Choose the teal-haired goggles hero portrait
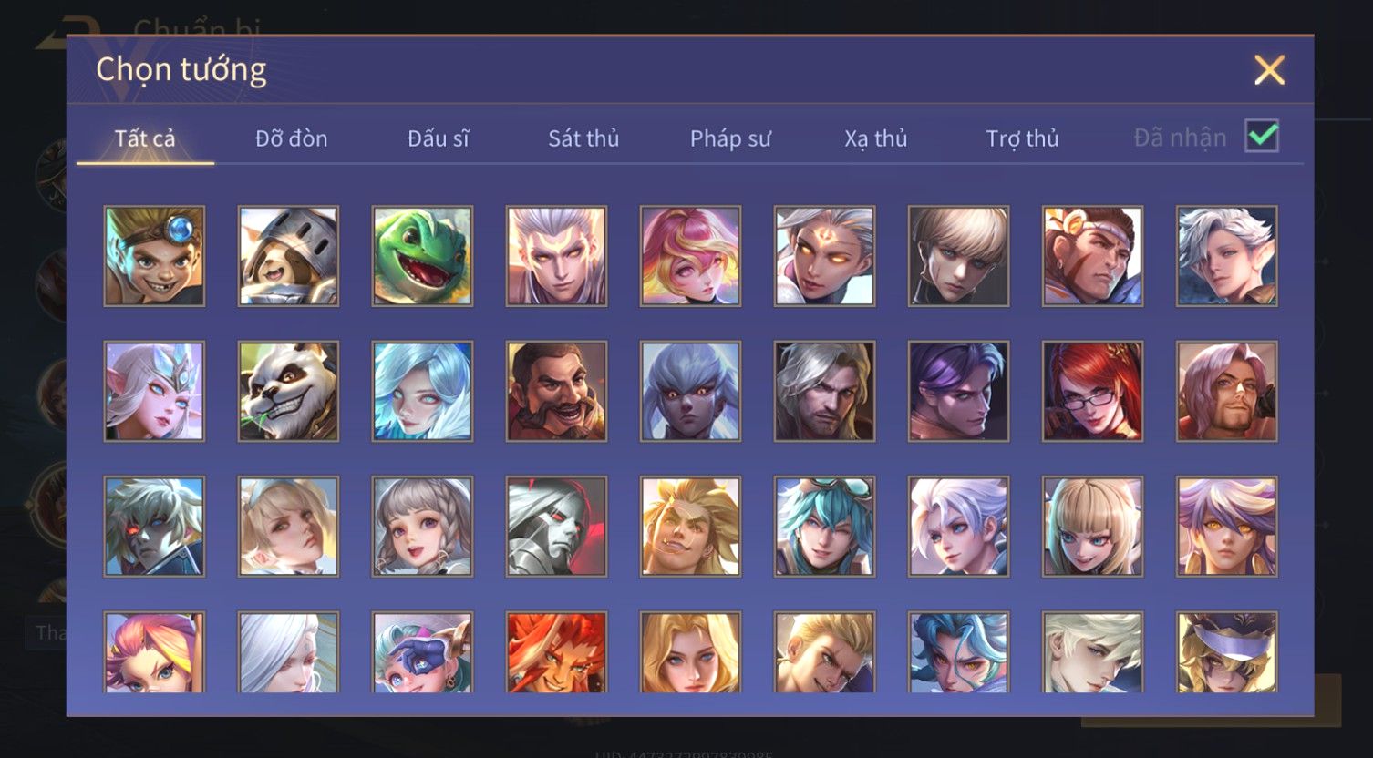This screenshot has width=1373, height=758. [x=824, y=526]
